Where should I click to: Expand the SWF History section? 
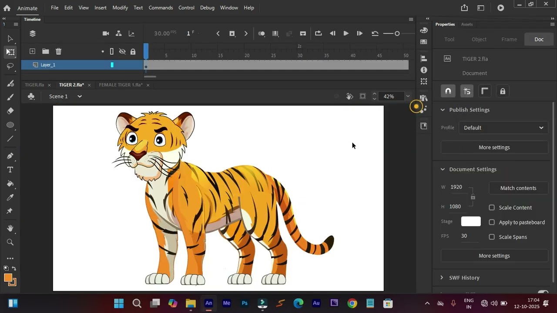pyautogui.click(x=442, y=277)
